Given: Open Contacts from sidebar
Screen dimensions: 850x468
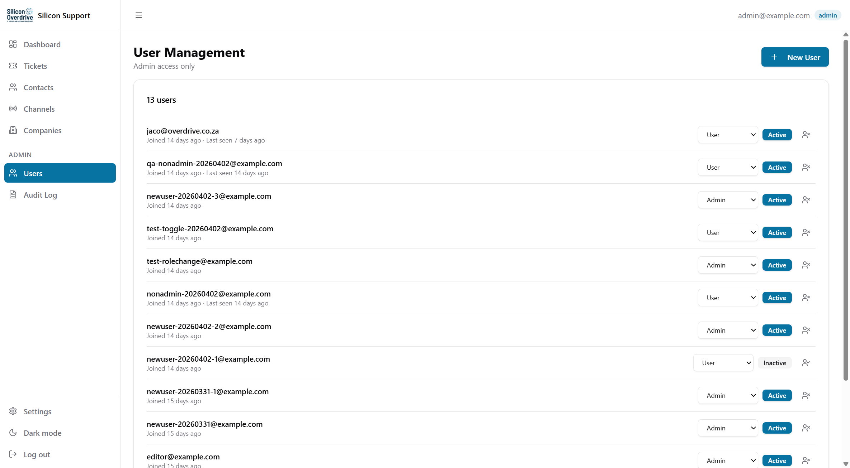Looking at the screenshot, I should [60, 87].
